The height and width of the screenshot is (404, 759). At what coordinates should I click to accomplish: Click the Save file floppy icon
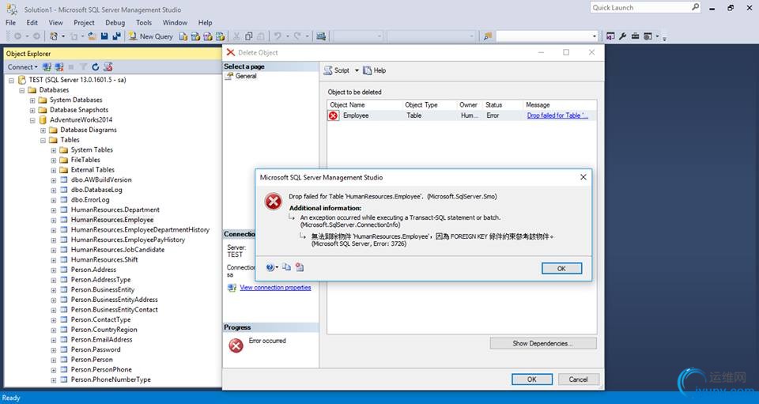click(104, 36)
